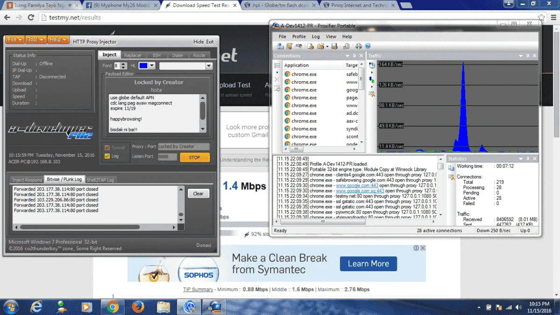Click the Listen Port field showing 8888
The image size is (560, 315).
coord(167,157)
